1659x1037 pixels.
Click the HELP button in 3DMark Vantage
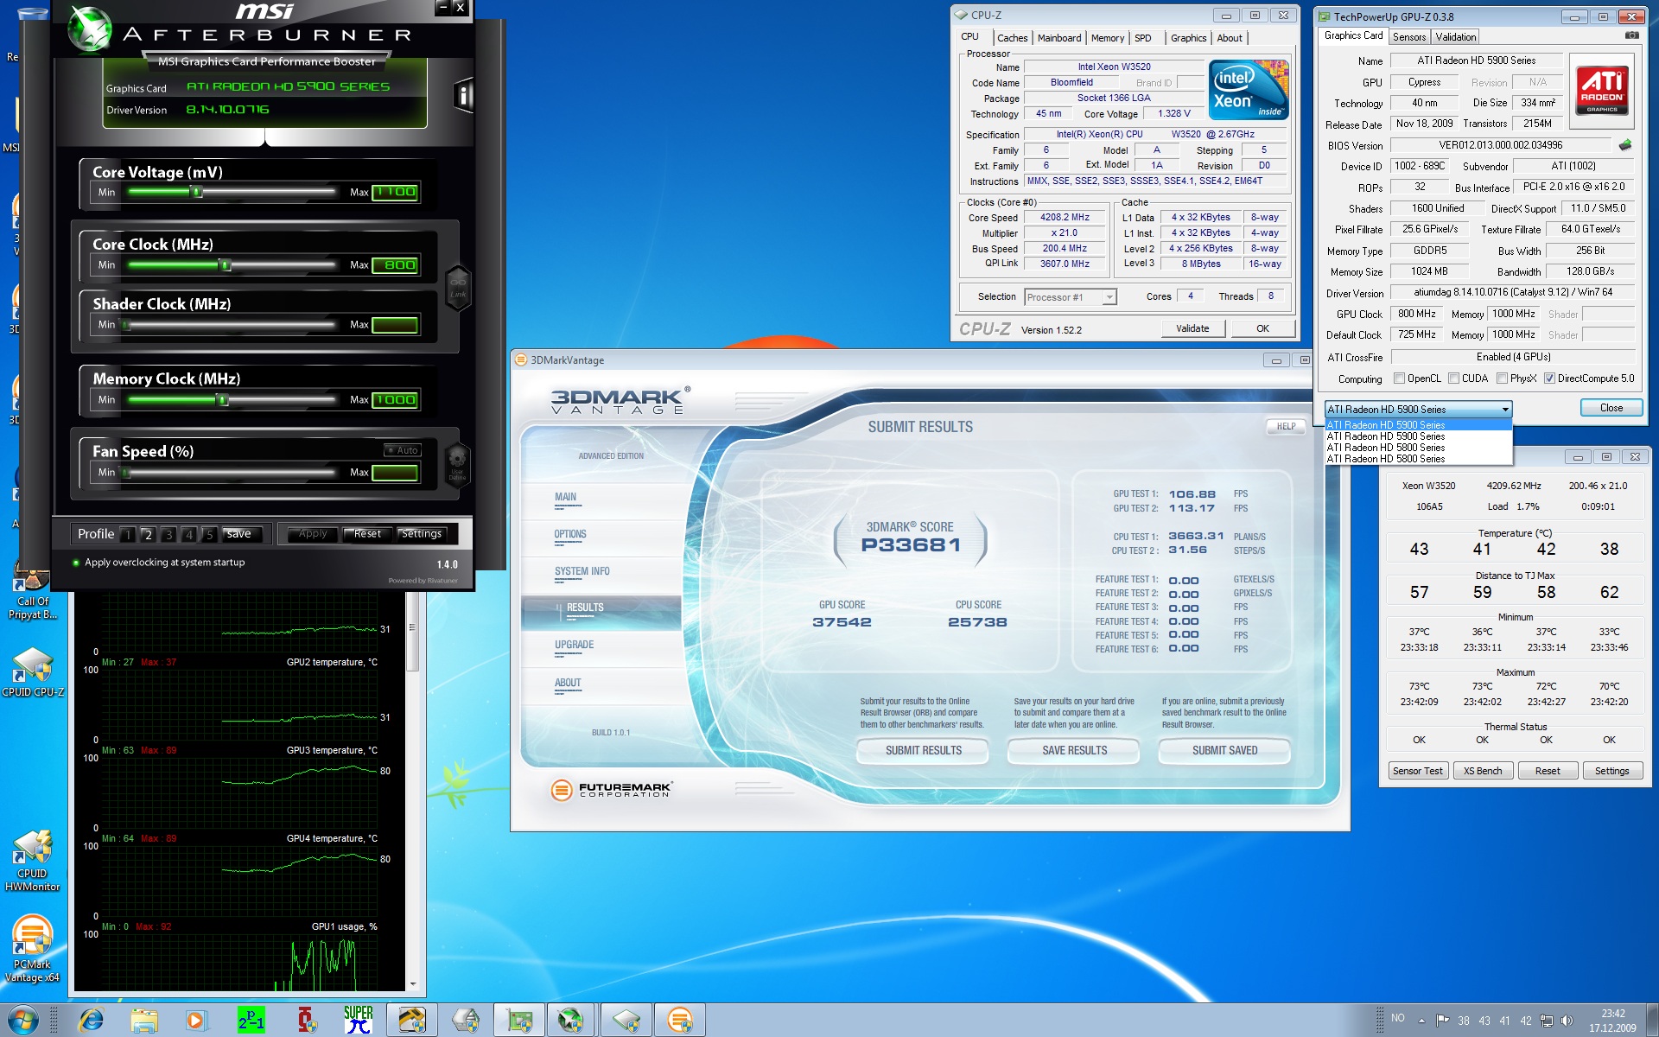click(x=1286, y=426)
